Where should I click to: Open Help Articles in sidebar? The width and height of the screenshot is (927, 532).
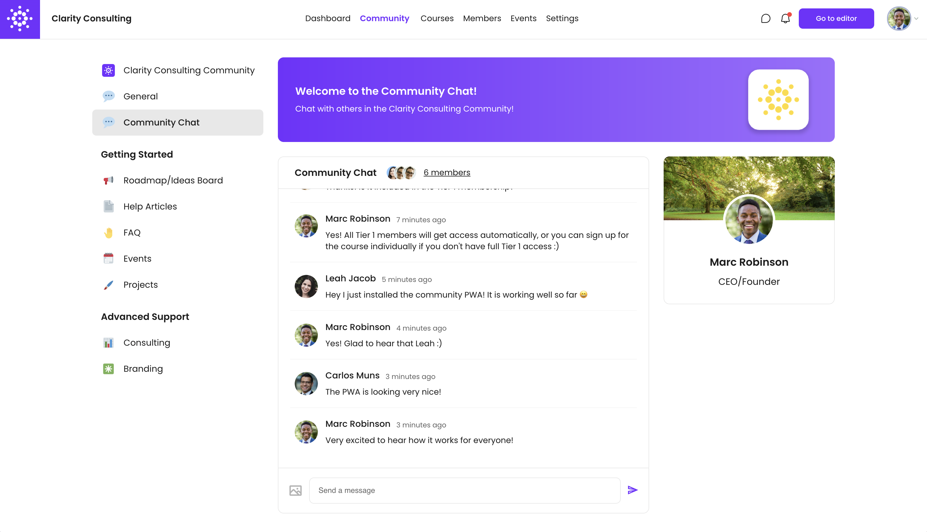150,206
